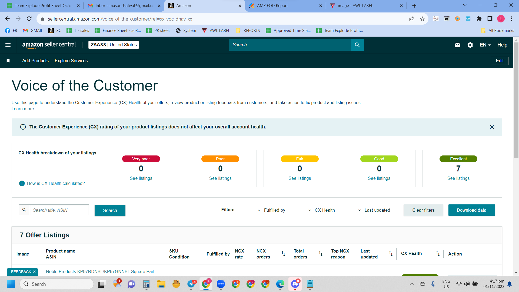Open the settings gear icon

pos(470,45)
